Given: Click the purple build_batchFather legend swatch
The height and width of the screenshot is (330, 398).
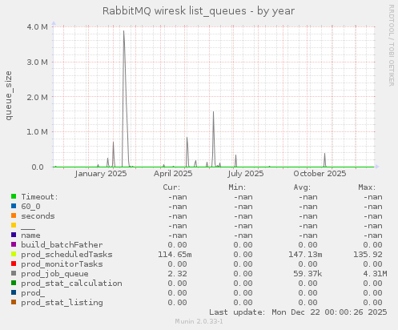Looking at the screenshot, I should click(x=14, y=244).
